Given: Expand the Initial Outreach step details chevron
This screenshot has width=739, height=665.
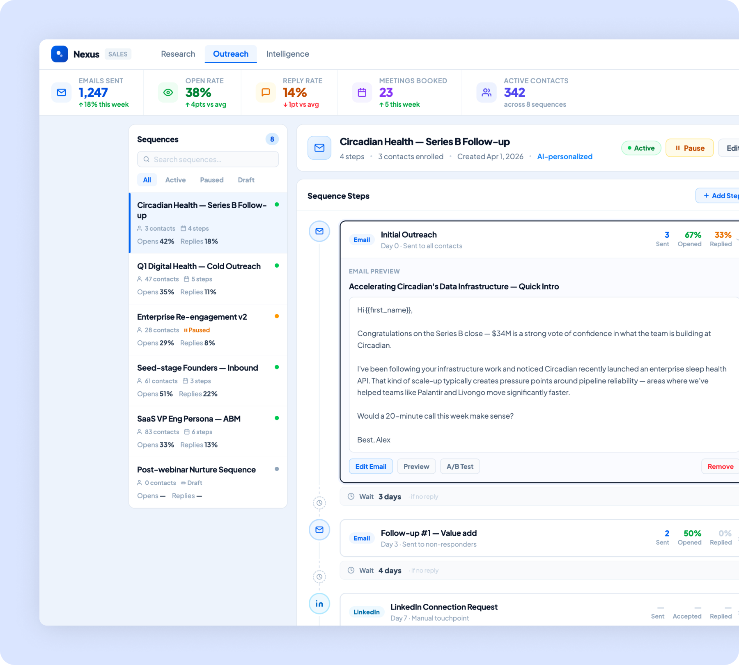Looking at the screenshot, I should coord(737,239).
